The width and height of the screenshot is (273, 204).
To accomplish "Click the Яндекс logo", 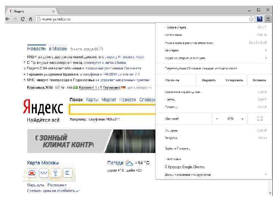I will [x=43, y=107].
